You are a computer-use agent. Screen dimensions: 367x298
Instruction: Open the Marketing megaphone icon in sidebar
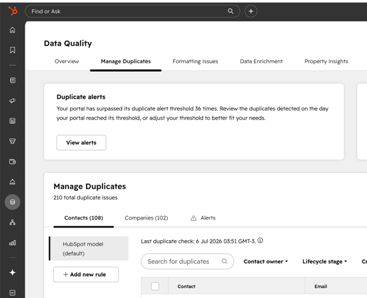[x=13, y=100]
